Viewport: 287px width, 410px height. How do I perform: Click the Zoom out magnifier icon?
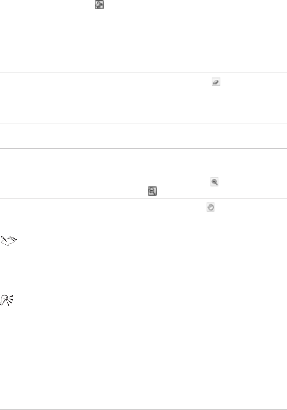(152, 192)
